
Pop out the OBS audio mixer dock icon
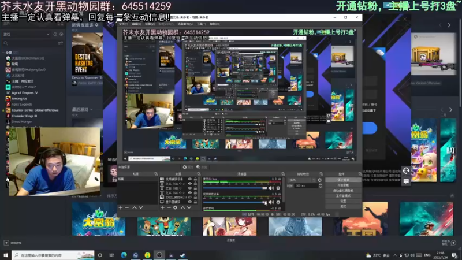tap(283, 174)
